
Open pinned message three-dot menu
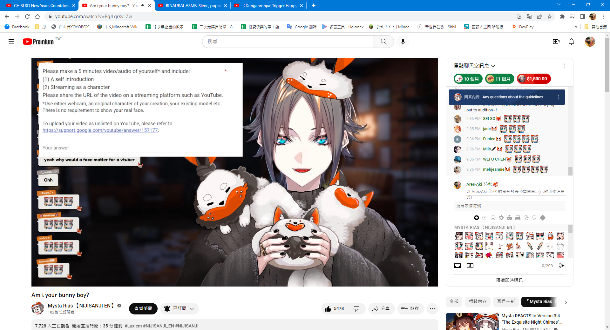point(559,97)
